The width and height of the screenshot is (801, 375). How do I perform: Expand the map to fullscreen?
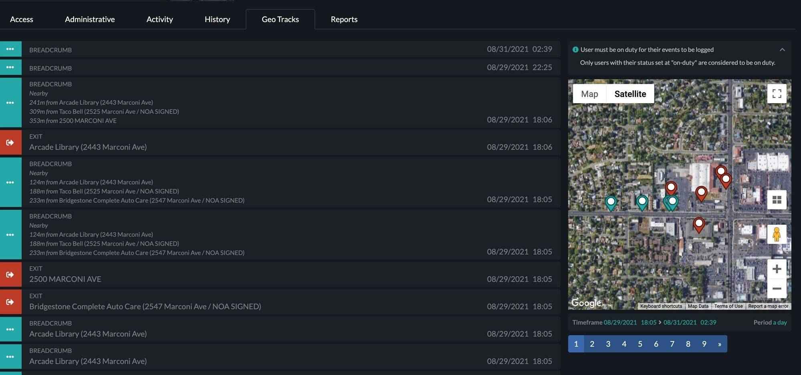pyautogui.click(x=777, y=94)
